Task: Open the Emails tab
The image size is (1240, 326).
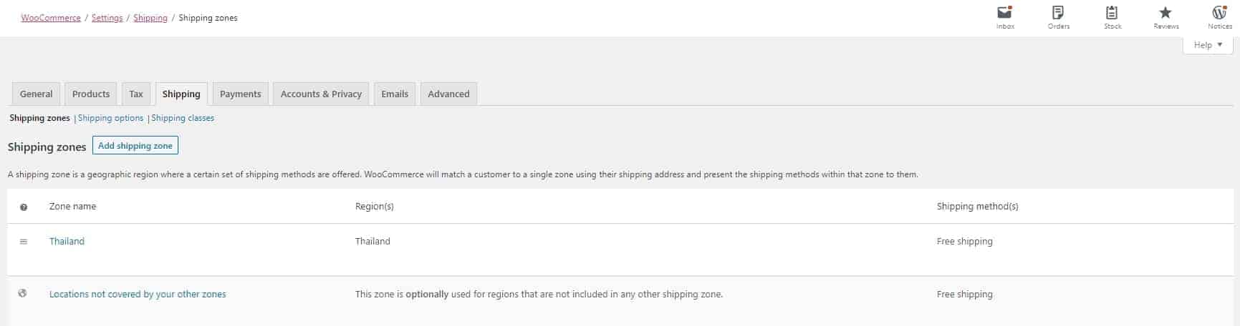Action: pyautogui.click(x=395, y=94)
